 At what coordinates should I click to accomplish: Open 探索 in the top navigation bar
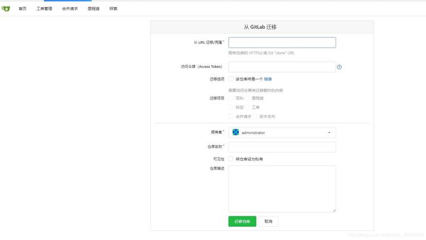tap(113, 9)
